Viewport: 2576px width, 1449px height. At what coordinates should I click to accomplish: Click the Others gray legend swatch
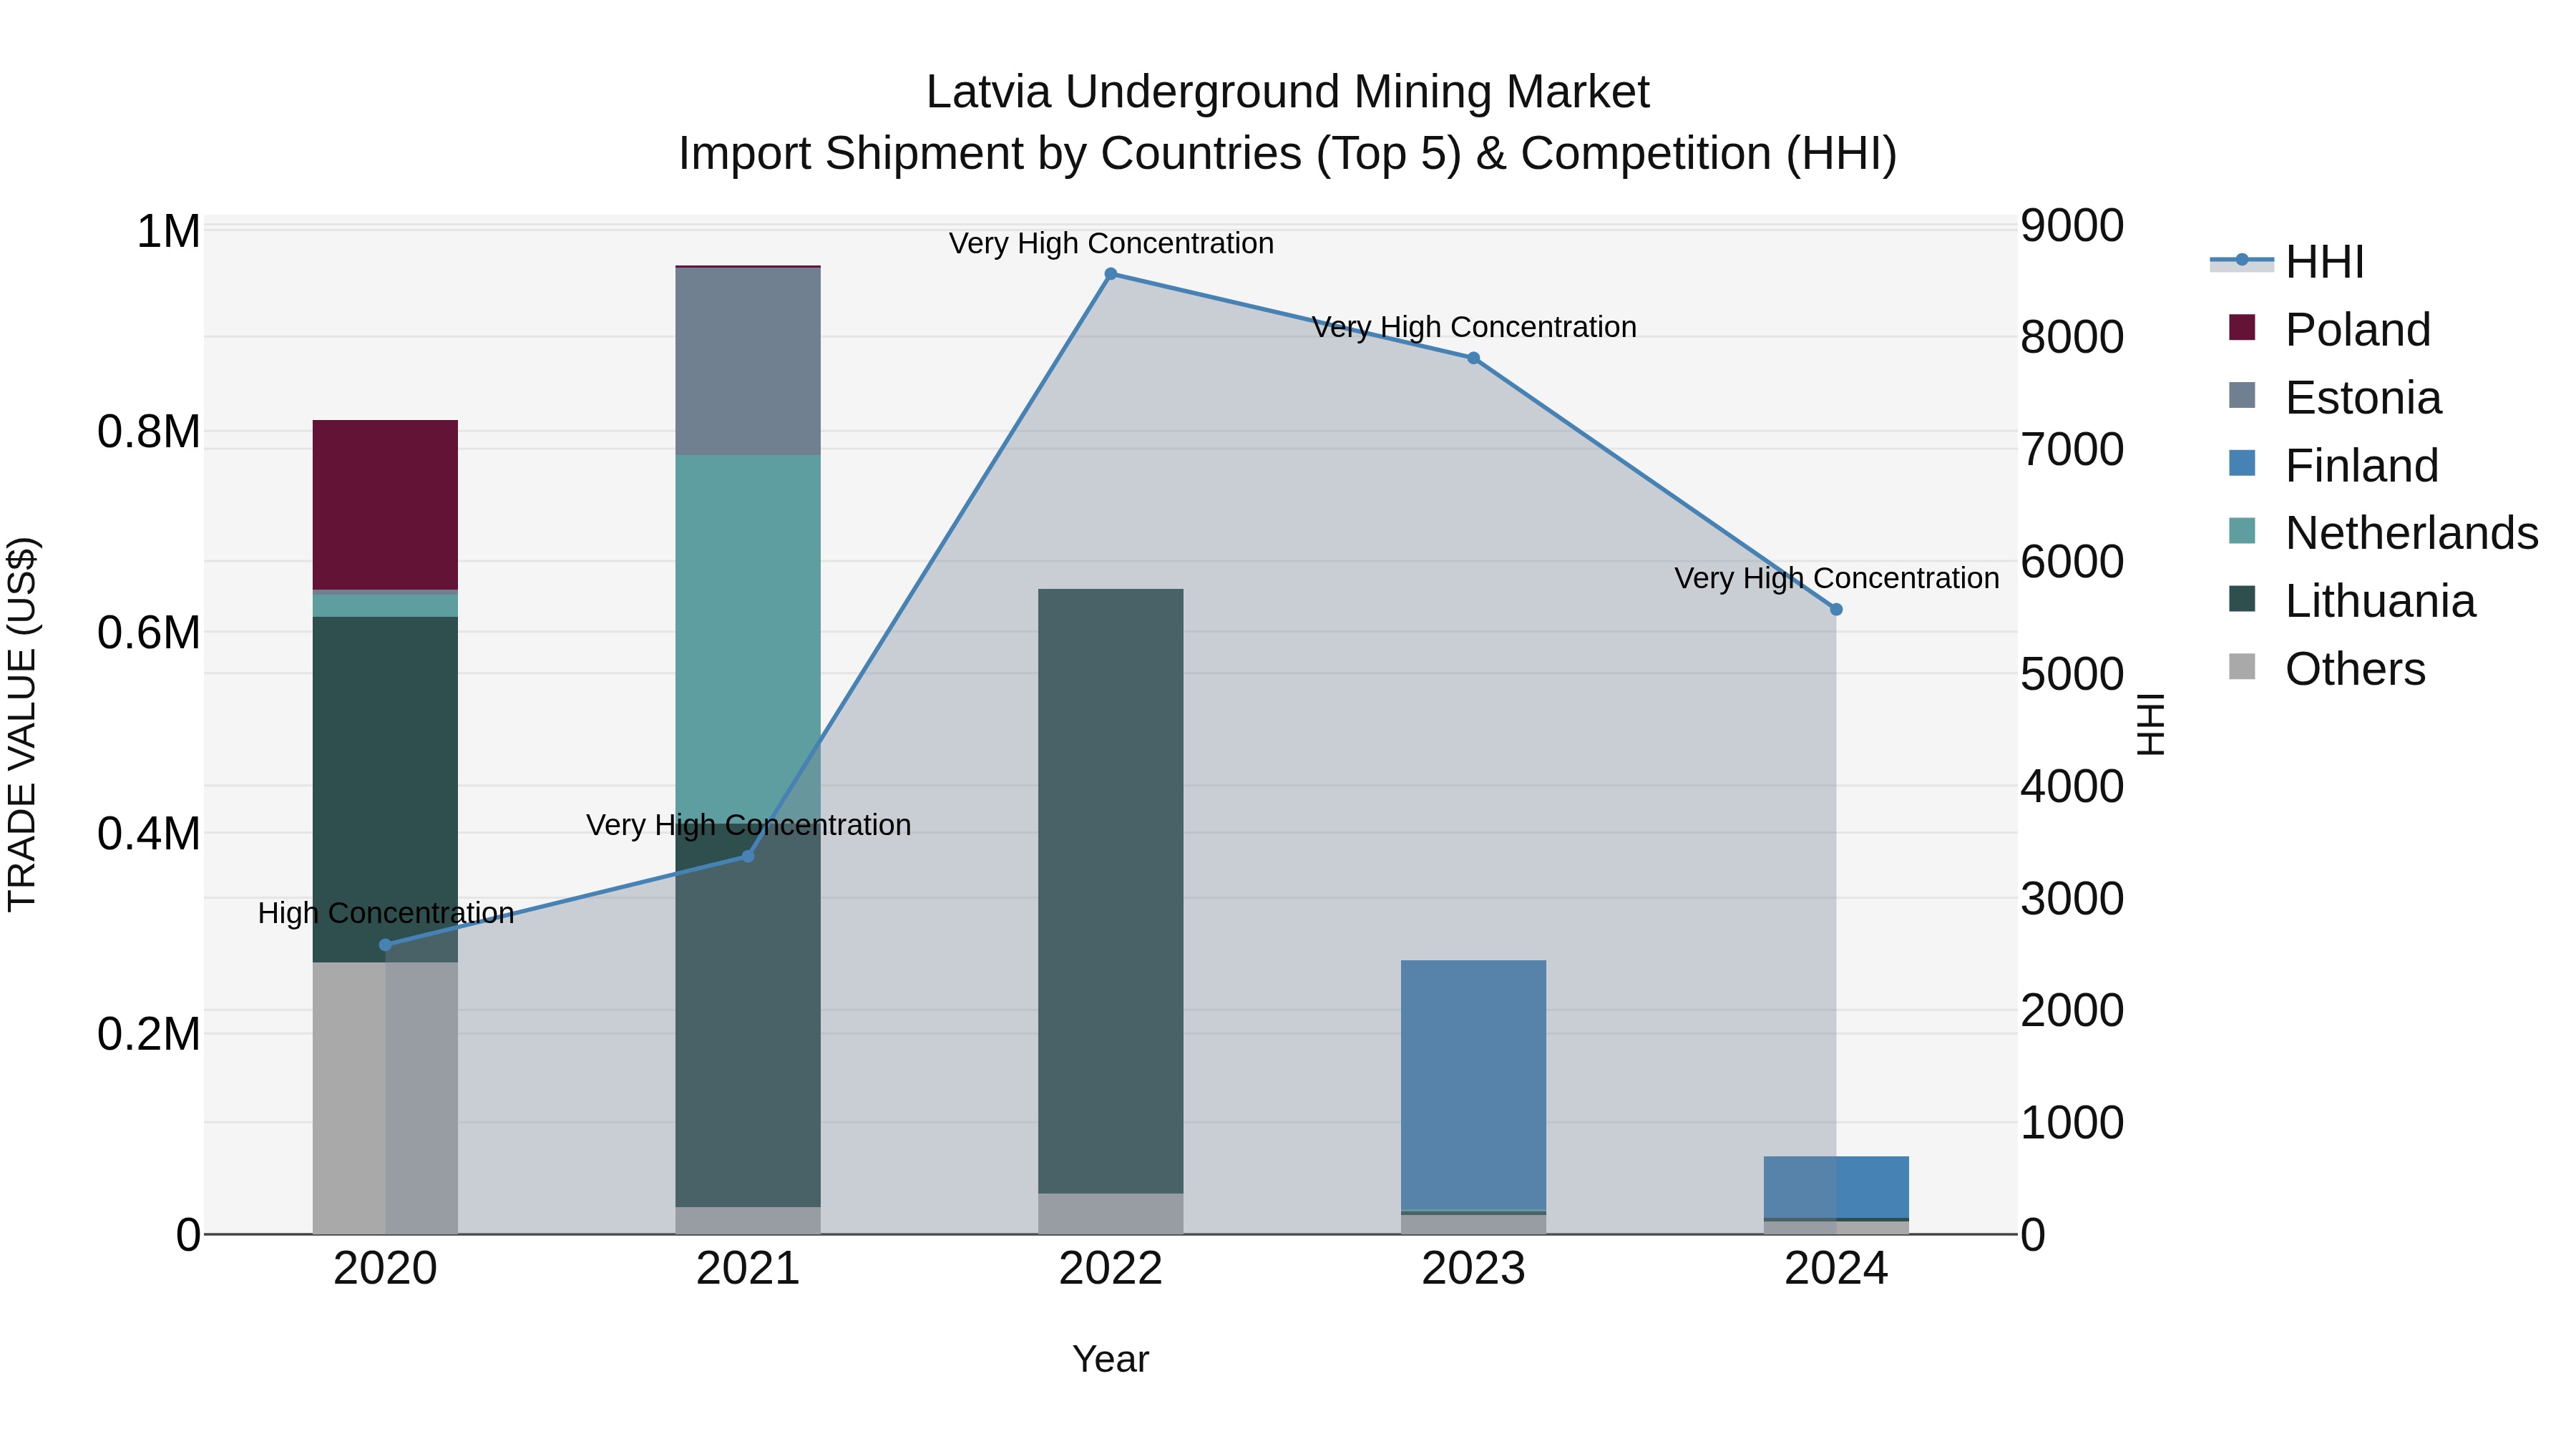click(x=2242, y=667)
